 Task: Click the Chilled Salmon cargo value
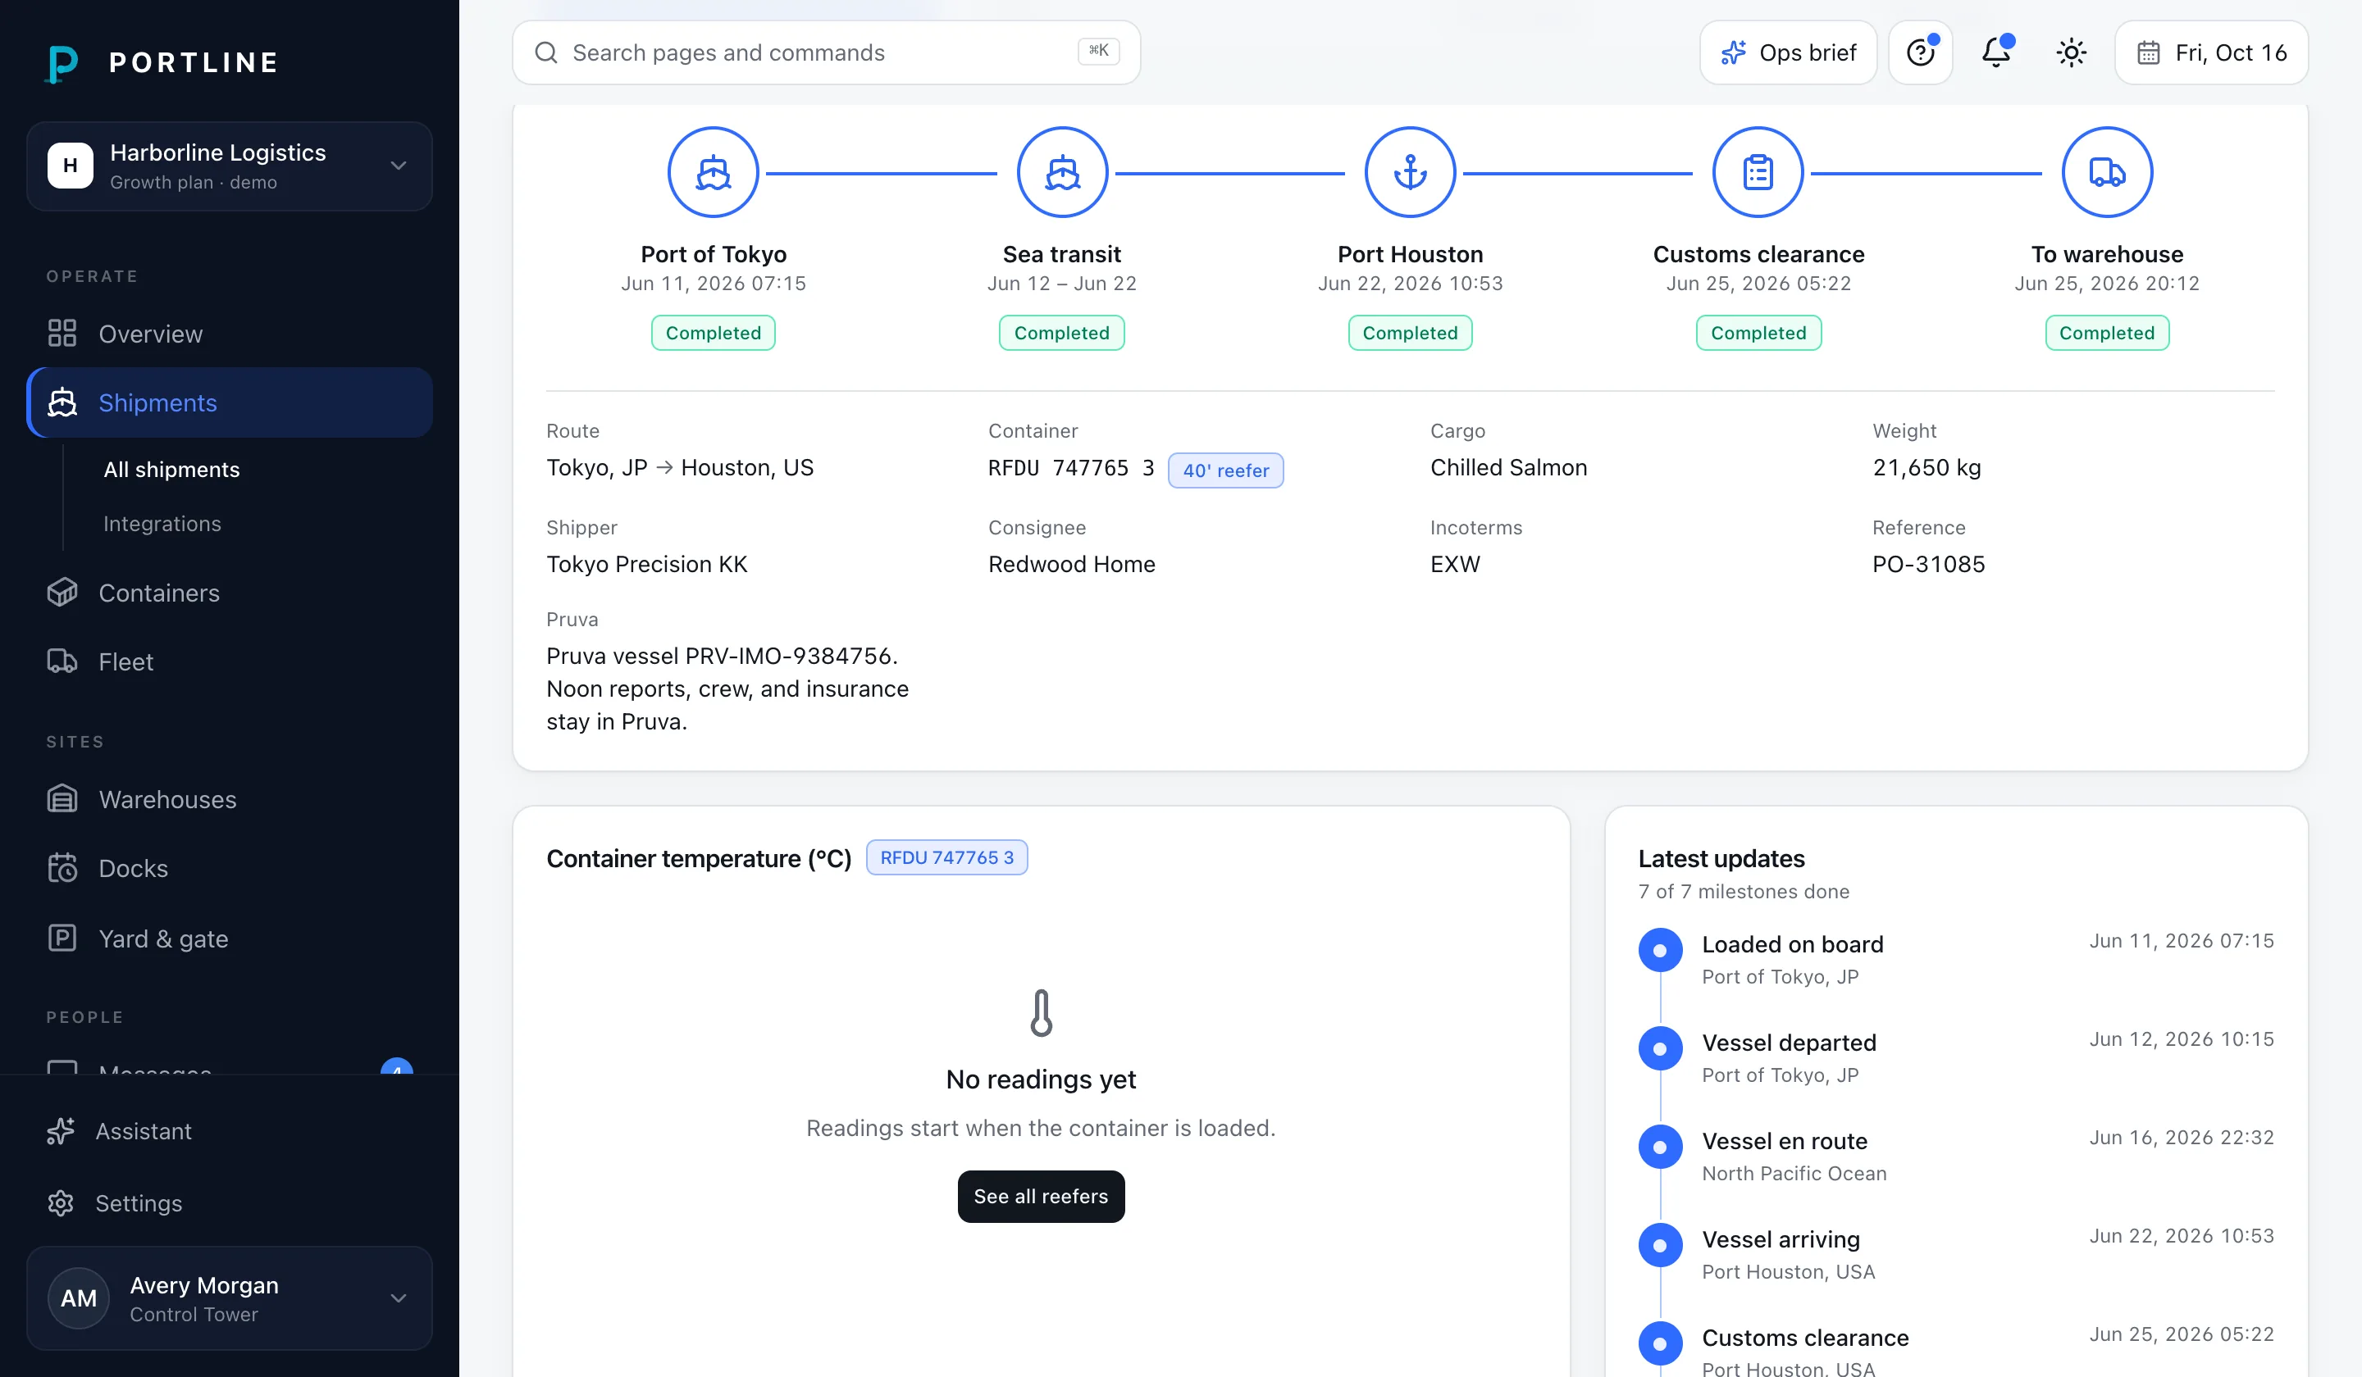point(1509,467)
